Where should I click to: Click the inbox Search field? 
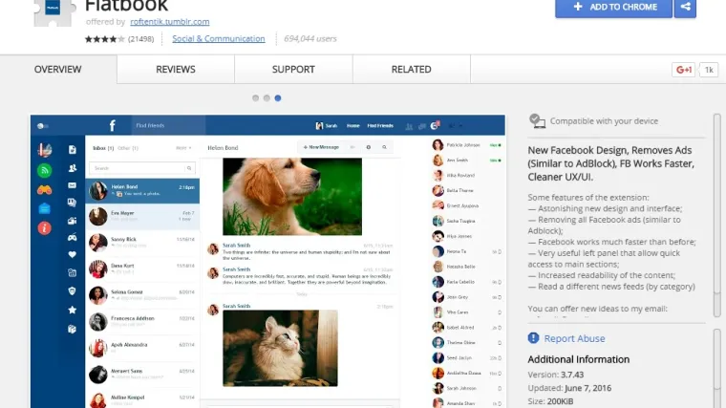[142, 168]
